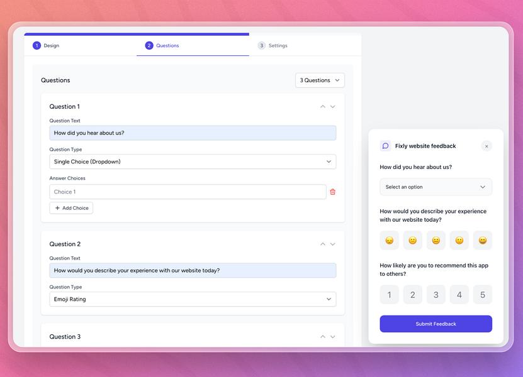The width and height of the screenshot is (523, 377).
Task: Select the grinning emoji rating
Action: point(483,240)
